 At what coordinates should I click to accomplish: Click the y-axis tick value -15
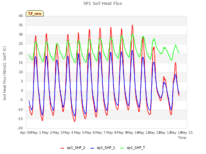20,119
